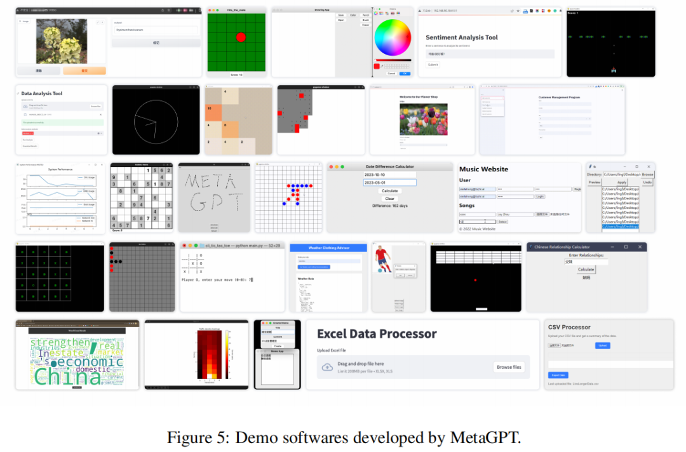Click the 16 tile in the 2048 game
686x452 pixels.
coord(213,112)
